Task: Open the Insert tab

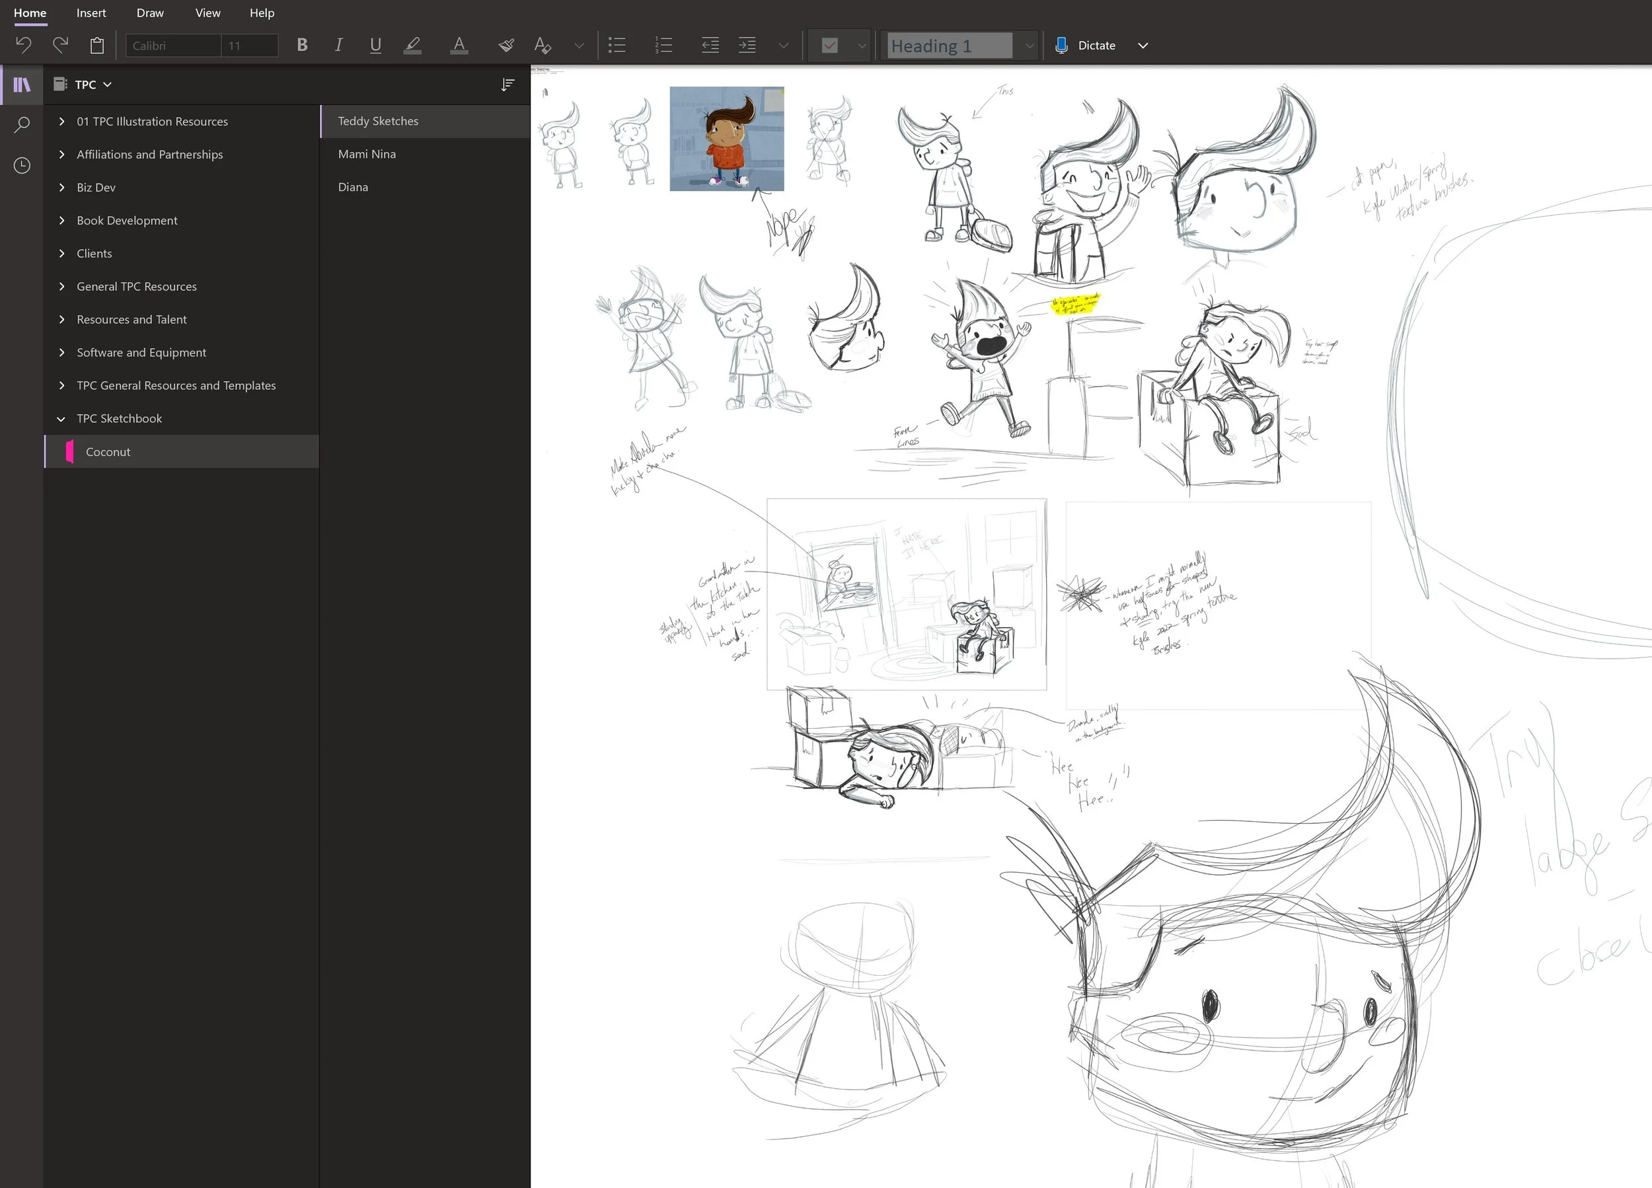Action: 91,13
